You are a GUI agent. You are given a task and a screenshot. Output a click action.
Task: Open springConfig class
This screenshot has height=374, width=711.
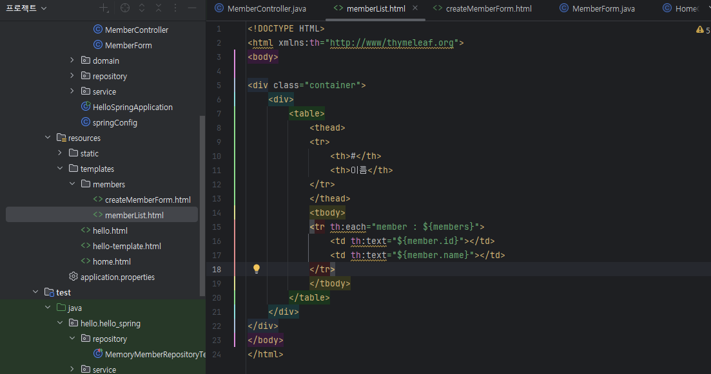click(115, 123)
